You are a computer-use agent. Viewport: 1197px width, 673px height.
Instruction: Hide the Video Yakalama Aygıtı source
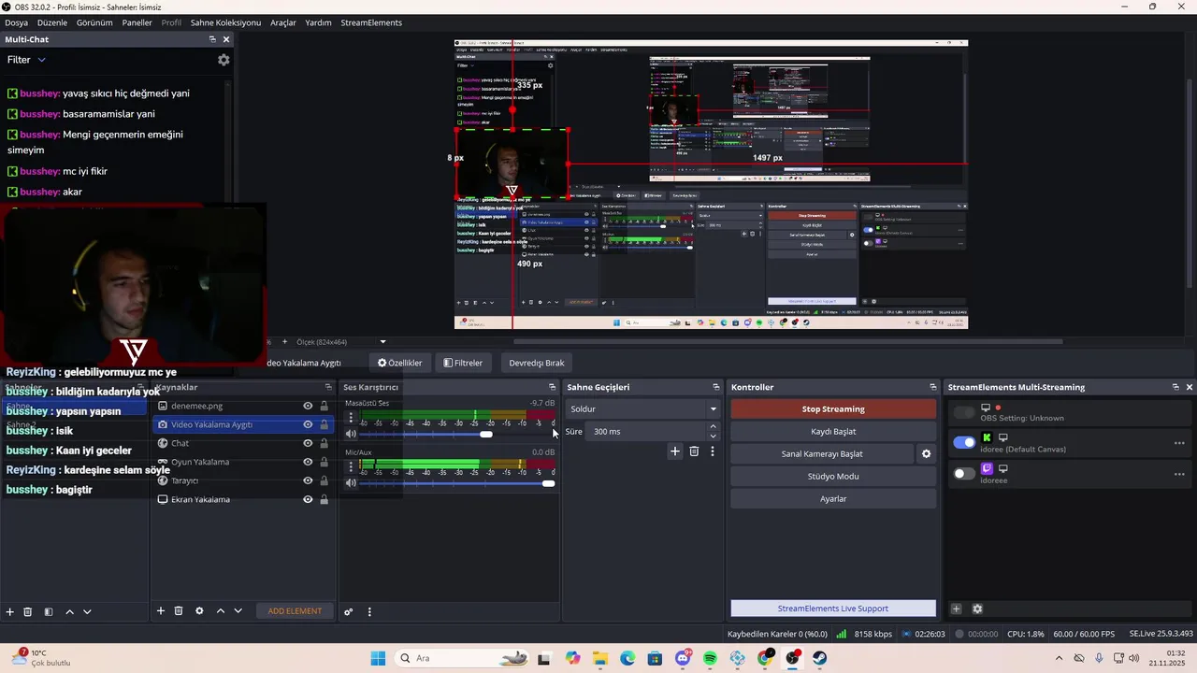click(308, 424)
